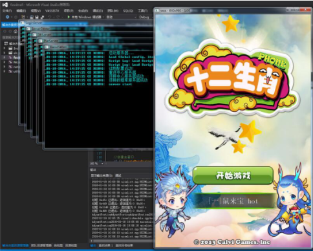This screenshot has height=251, width=313.
Task: Click the green Start Debugging play icon
Action: click(69, 17)
